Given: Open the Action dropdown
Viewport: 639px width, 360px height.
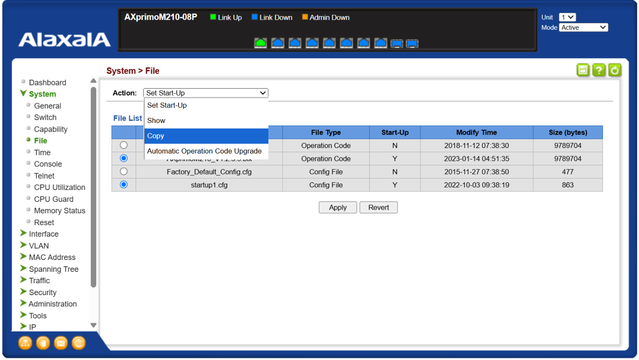Looking at the screenshot, I should click(x=206, y=93).
